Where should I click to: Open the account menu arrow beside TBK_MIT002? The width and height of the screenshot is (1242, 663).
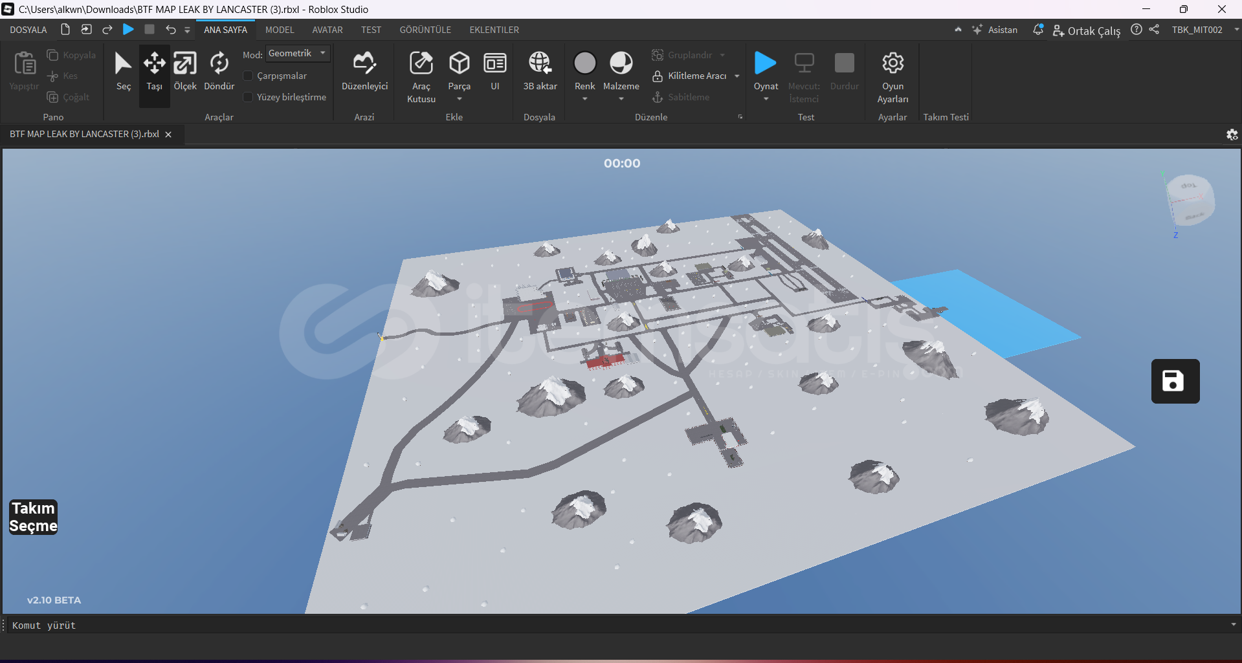(1236, 30)
